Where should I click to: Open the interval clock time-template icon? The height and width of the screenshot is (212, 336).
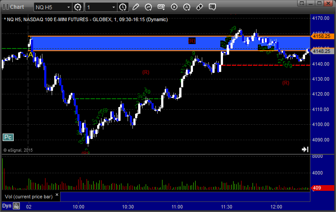[x=123, y=7]
